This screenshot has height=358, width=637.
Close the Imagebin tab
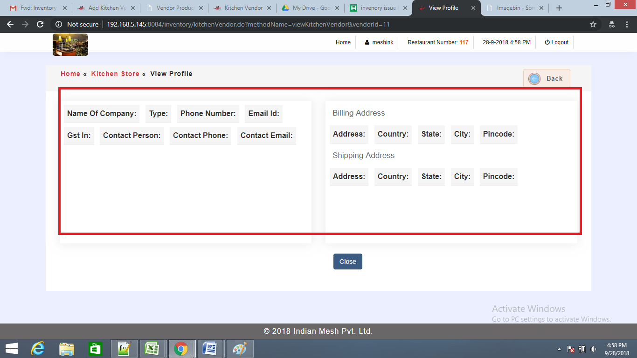pos(541,8)
